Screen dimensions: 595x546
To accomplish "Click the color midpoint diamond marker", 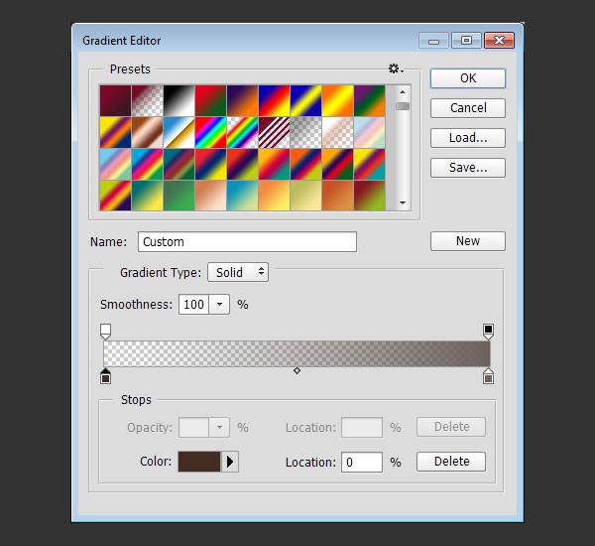I will point(297,370).
